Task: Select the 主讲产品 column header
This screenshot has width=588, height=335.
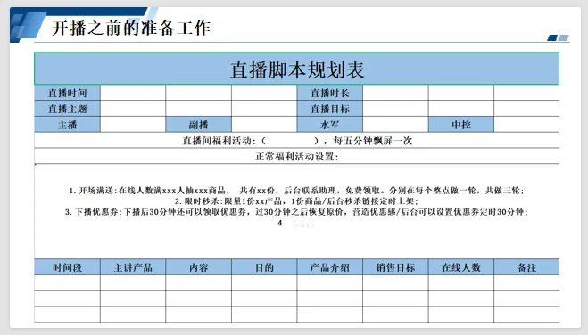Action: (133, 267)
